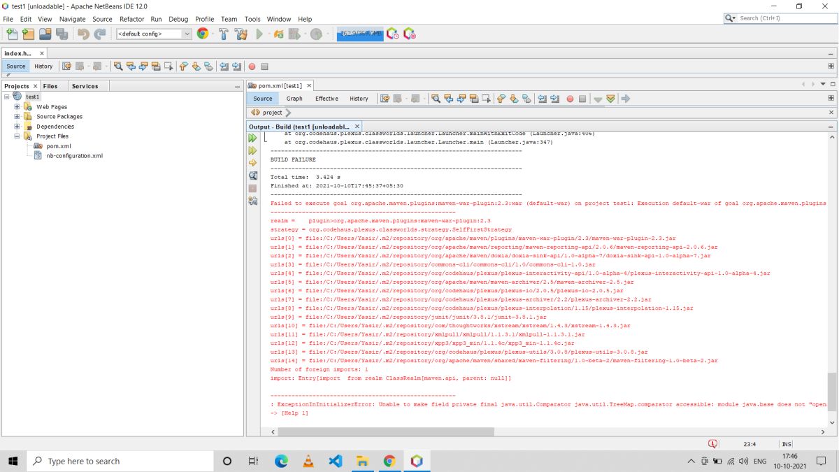The height and width of the screenshot is (472, 839).
Task: Go to previous bookmark in pom.xml toolbar
Action: pos(501,99)
